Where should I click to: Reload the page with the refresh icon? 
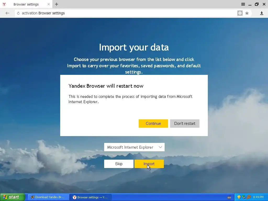[x=18, y=13]
